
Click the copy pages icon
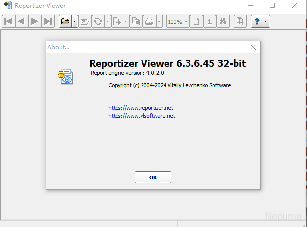tap(136, 21)
